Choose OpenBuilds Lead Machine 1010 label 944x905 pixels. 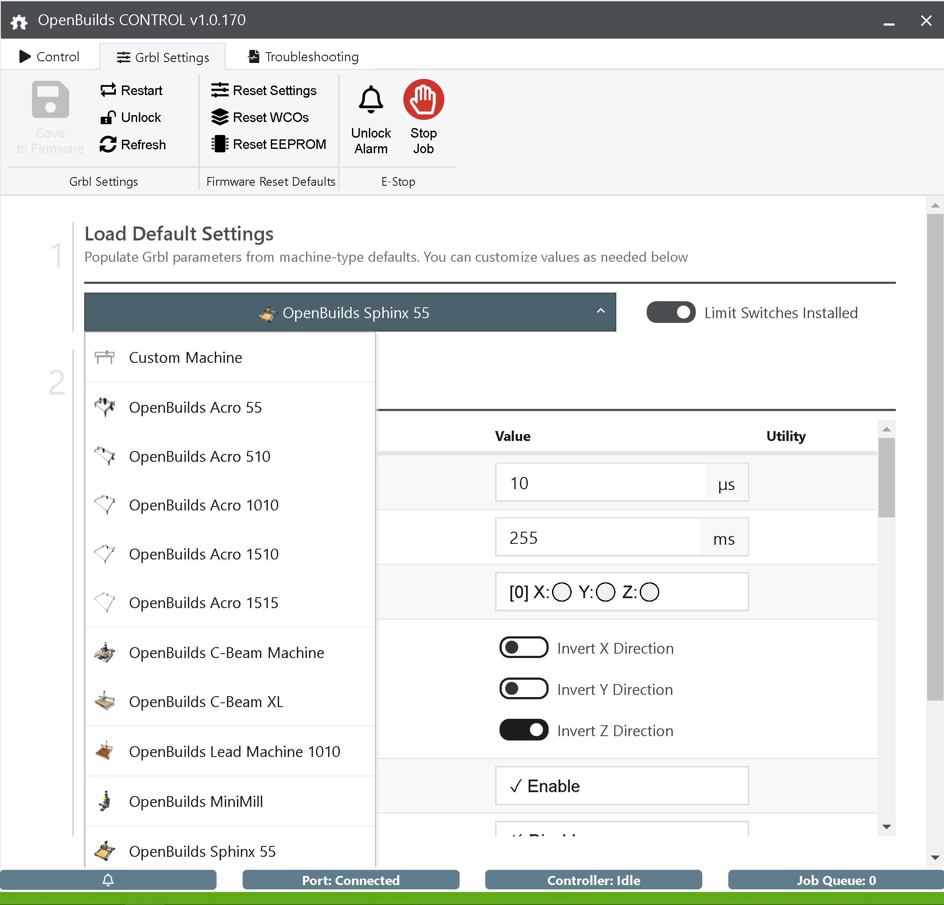click(234, 752)
